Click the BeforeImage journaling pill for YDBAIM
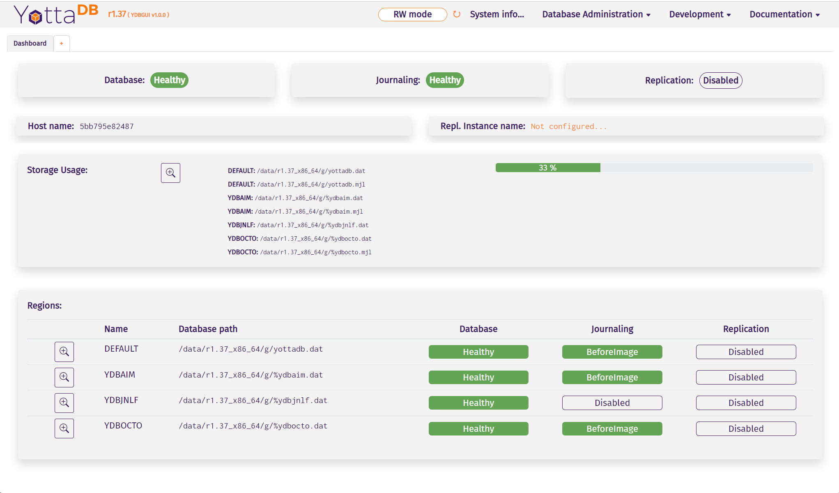The width and height of the screenshot is (839, 493). click(x=612, y=378)
